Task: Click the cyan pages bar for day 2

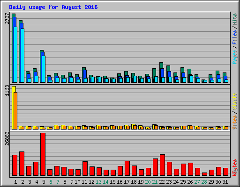Action: (22, 56)
